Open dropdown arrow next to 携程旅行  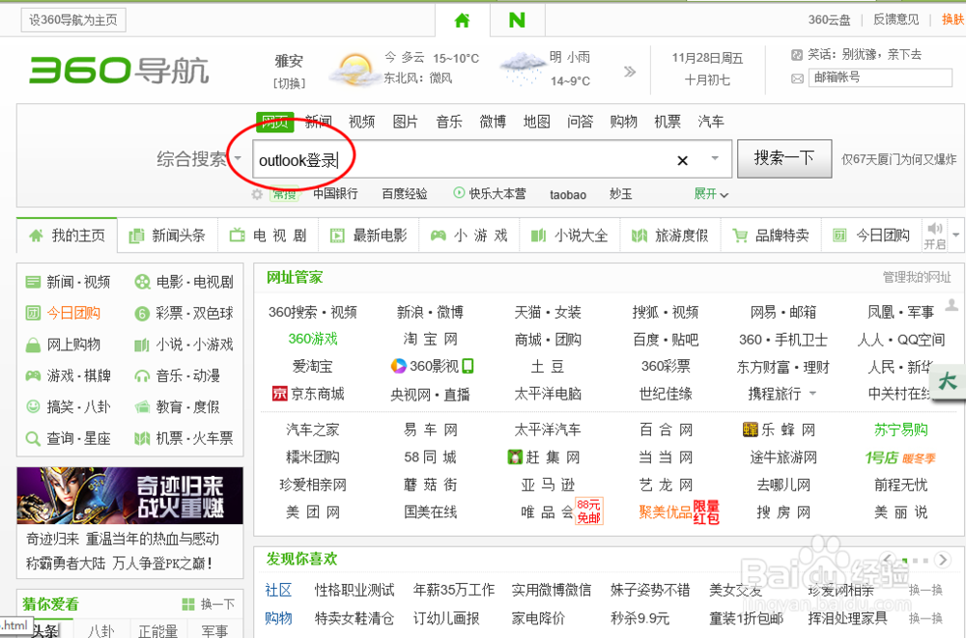point(812,393)
